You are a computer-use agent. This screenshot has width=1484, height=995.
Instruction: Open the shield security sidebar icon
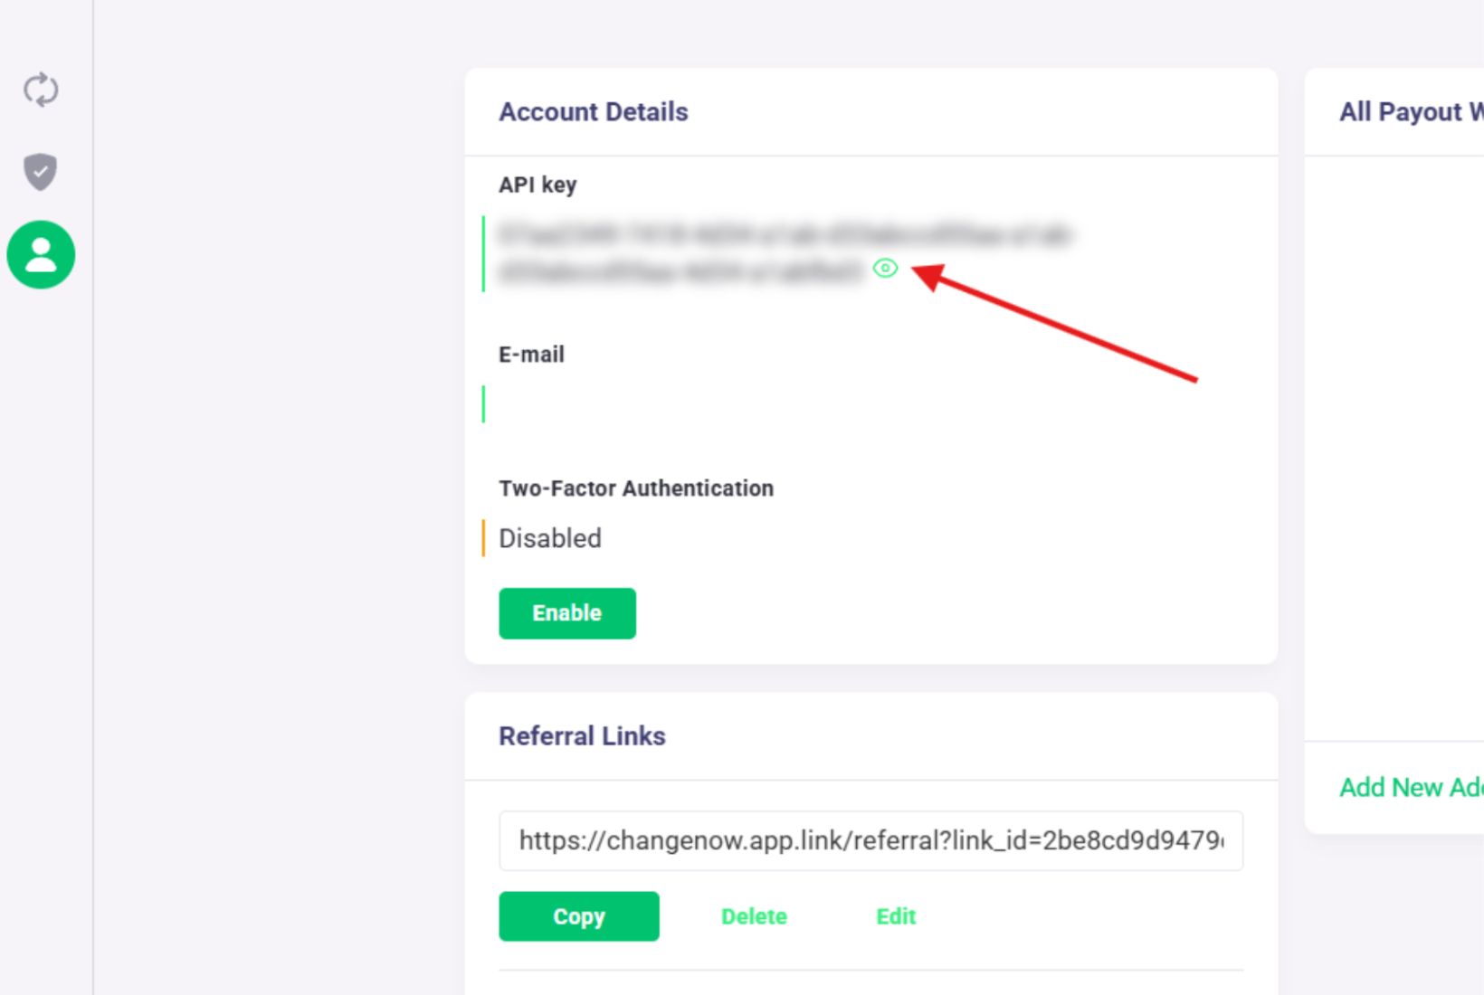[x=41, y=172]
